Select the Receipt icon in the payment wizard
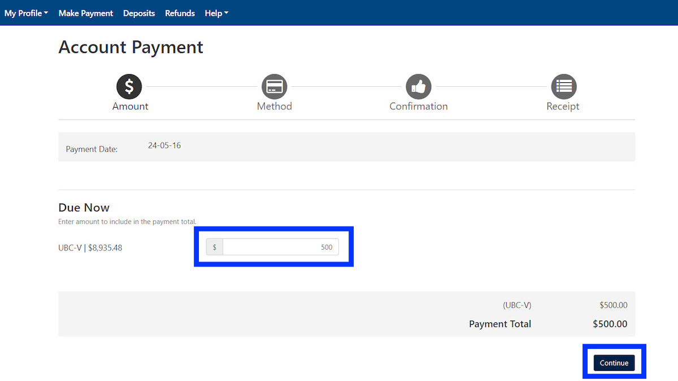The image size is (678, 381). pos(563,86)
